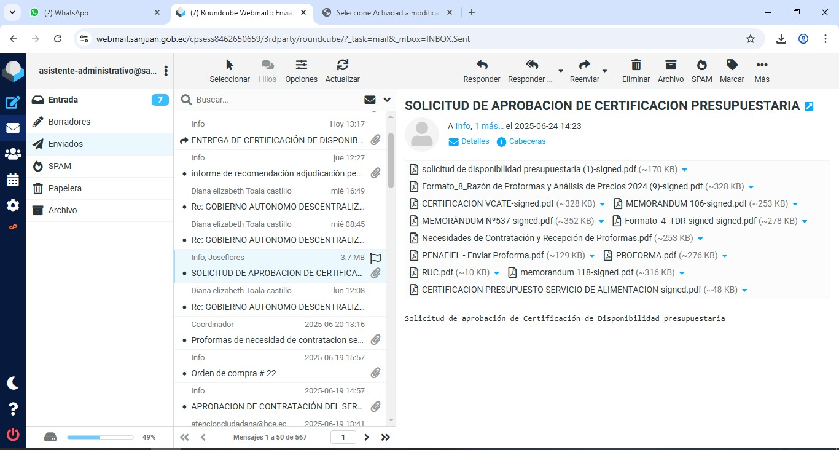Viewport: 839px width, 450px height.
Task: Click the Archivo archive toolbar icon
Action: coord(670,65)
